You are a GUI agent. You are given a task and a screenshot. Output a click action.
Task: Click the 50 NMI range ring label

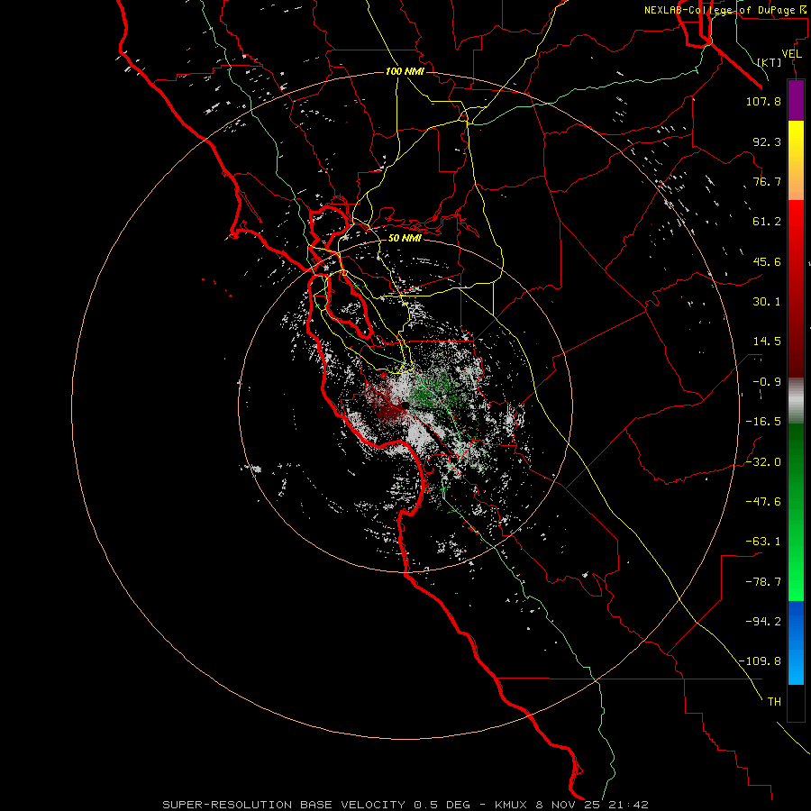[405, 239]
